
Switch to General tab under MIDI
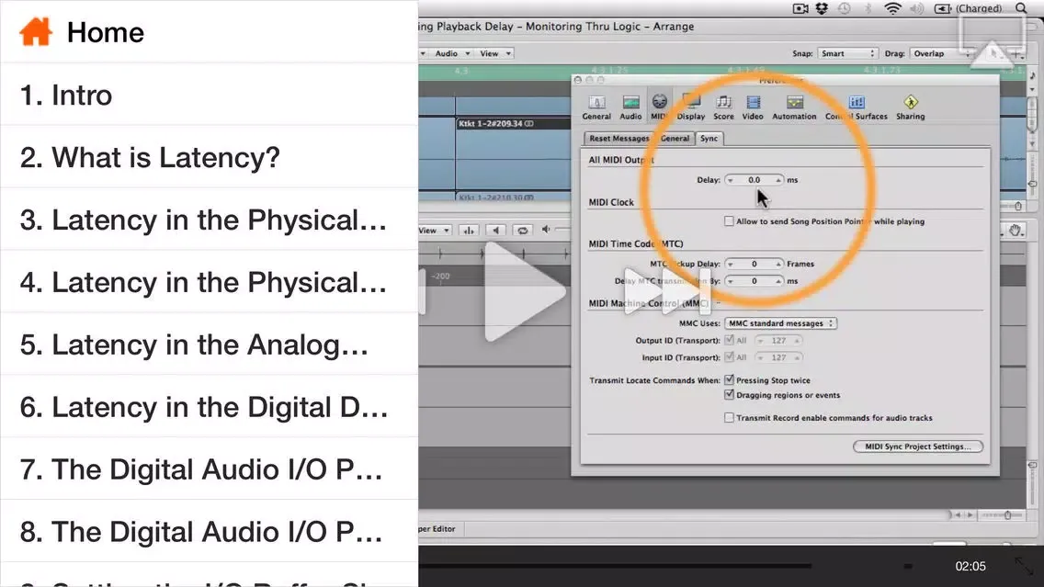tap(675, 139)
